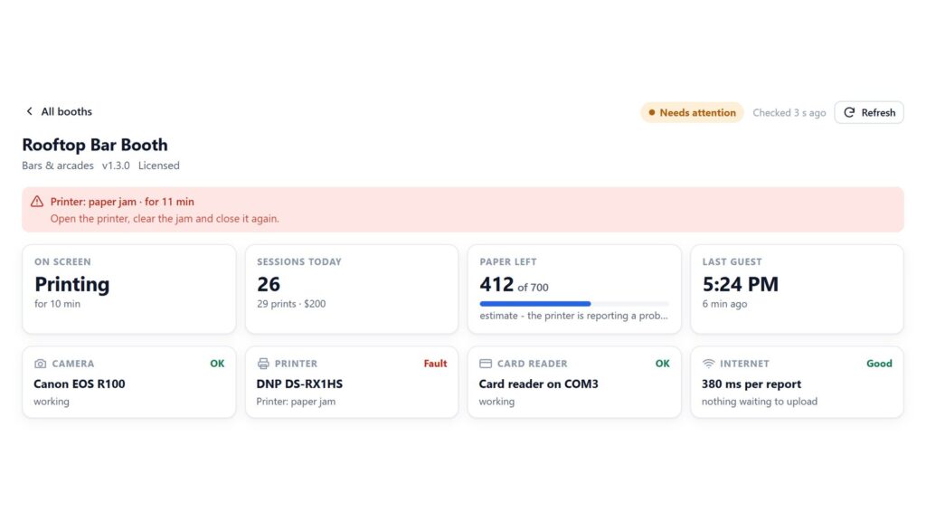Click the camera icon on the Camera card
926x521 pixels.
[40, 364]
